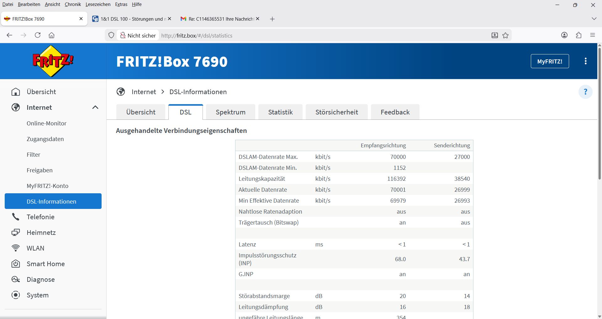The width and height of the screenshot is (602, 319).
Task: Select the DSL tab
Action: (186, 112)
